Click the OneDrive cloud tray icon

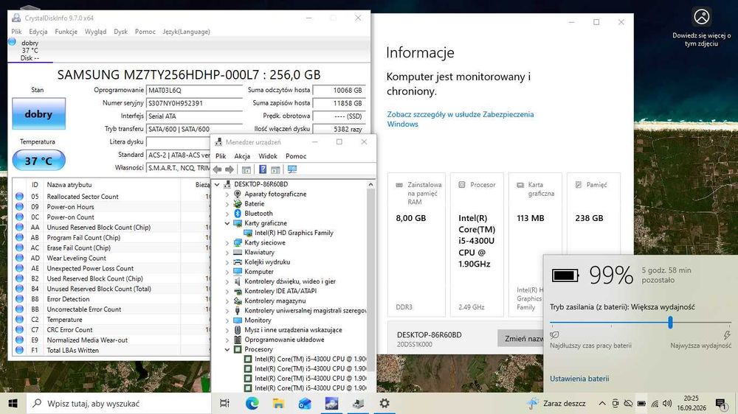tap(628, 404)
